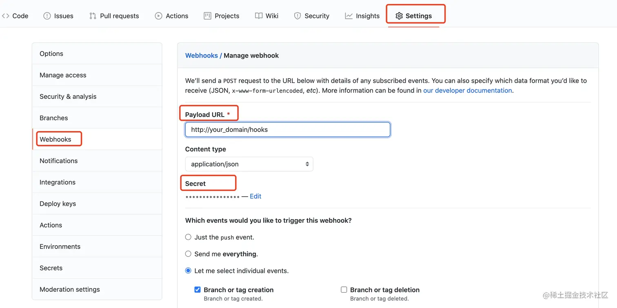The width and height of the screenshot is (617, 308).
Task: Open the Settings tab
Action: pyautogui.click(x=414, y=16)
